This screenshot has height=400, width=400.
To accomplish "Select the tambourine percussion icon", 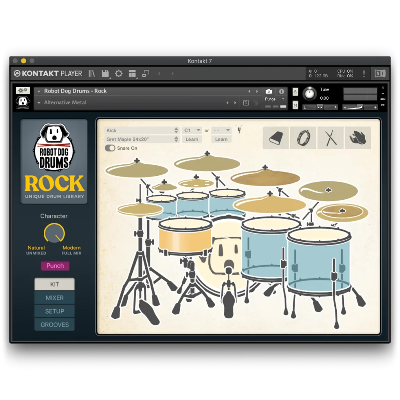I will (303, 138).
